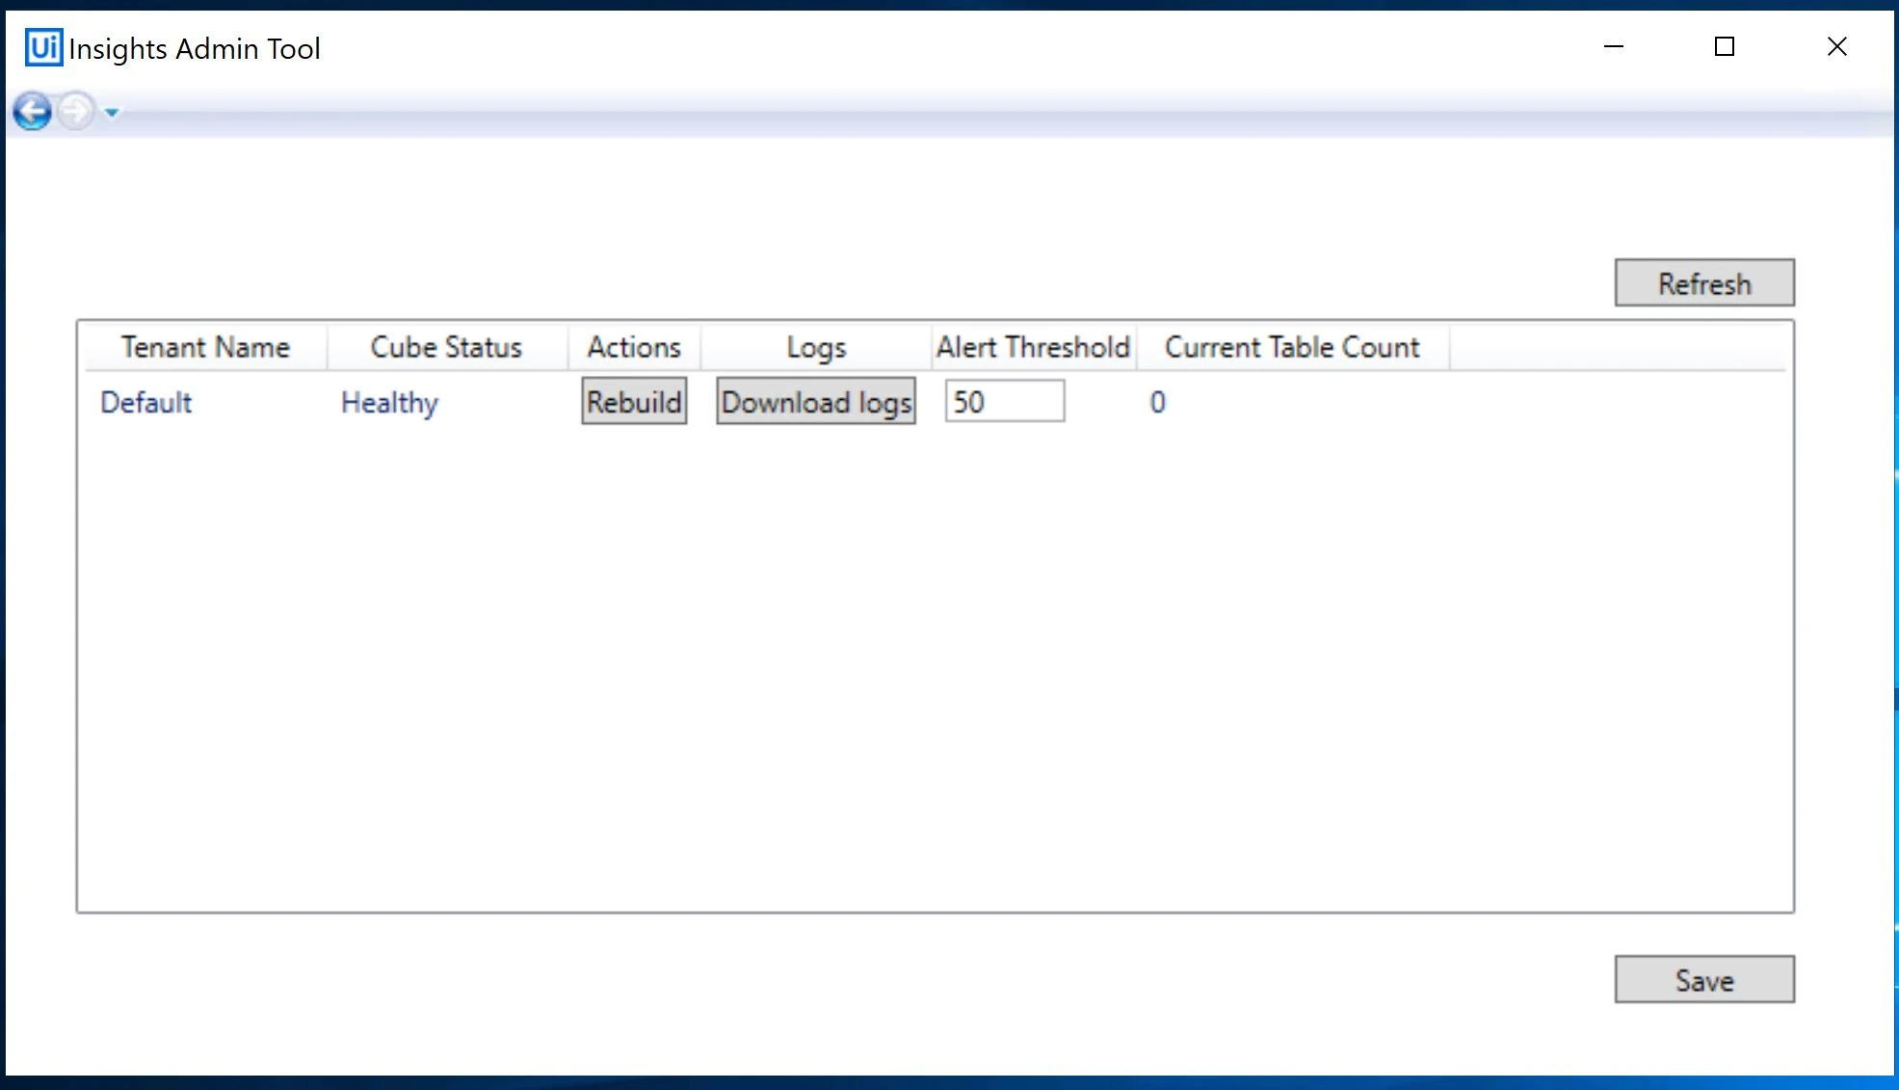The height and width of the screenshot is (1090, 1899).
Task: Save the alert threshold settings
Action: pos(1704,980)
